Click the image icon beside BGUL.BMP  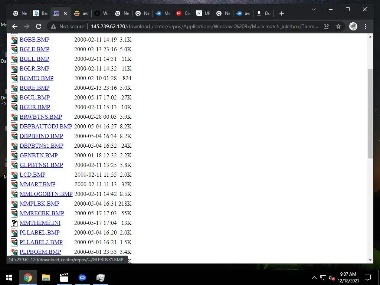(14, 98)
